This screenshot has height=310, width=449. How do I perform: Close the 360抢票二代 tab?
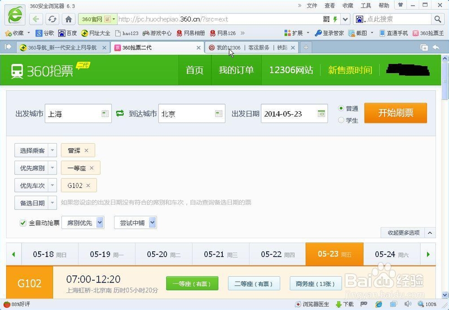[198, 48]
